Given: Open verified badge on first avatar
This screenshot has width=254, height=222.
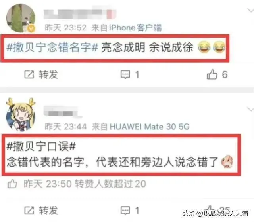Looking at the screenshot, I should [31, 29].
